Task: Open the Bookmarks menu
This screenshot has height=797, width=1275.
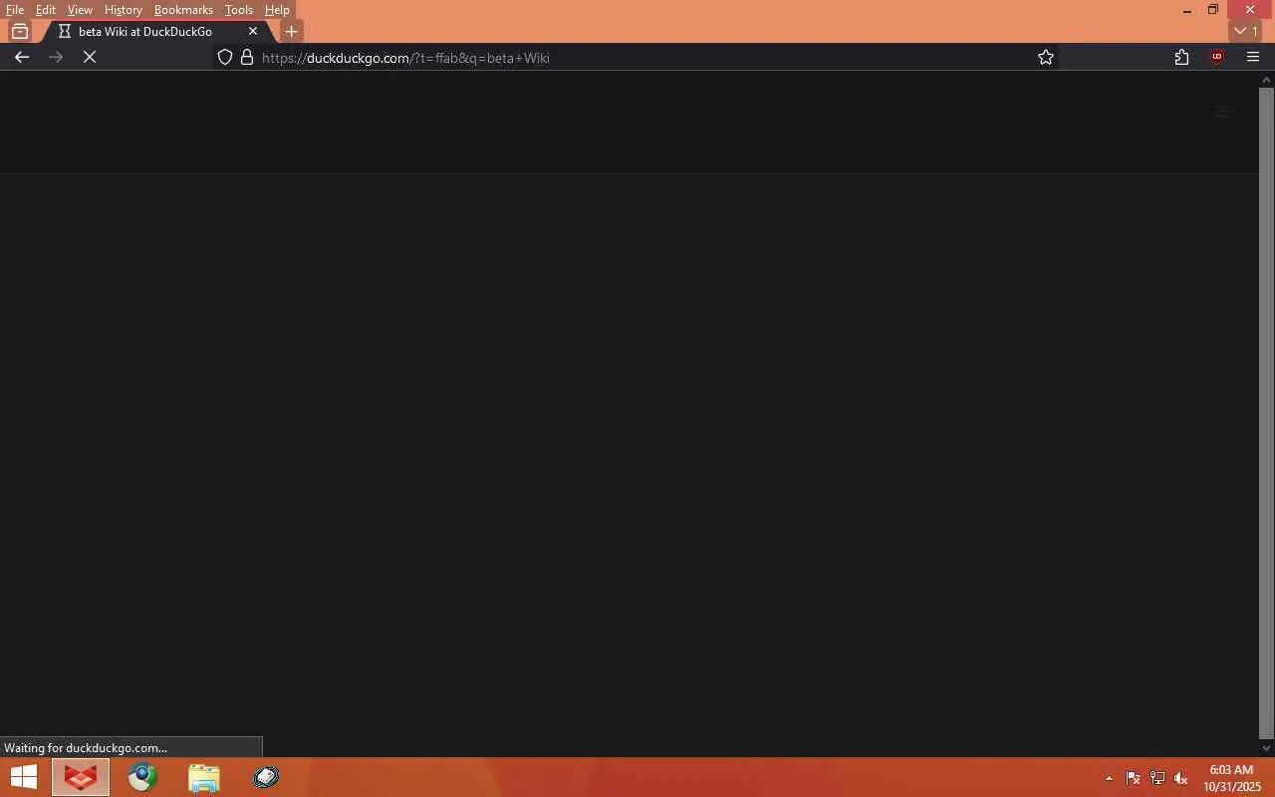Action: pos(183,10)
